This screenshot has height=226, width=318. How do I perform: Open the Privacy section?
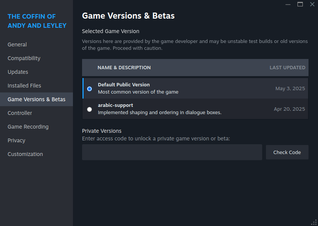16,140
